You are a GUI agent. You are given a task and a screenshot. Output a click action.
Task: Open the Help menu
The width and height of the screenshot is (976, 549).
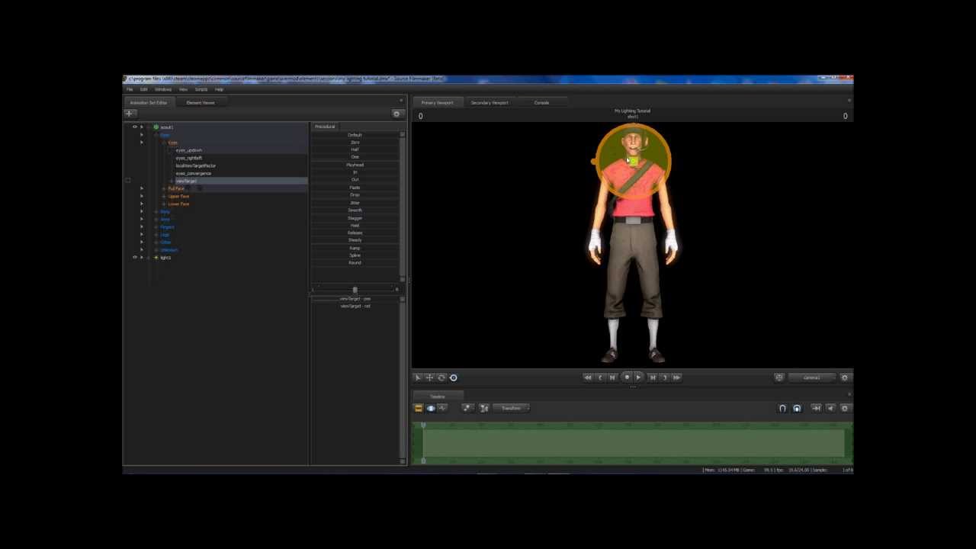[219, 89]
